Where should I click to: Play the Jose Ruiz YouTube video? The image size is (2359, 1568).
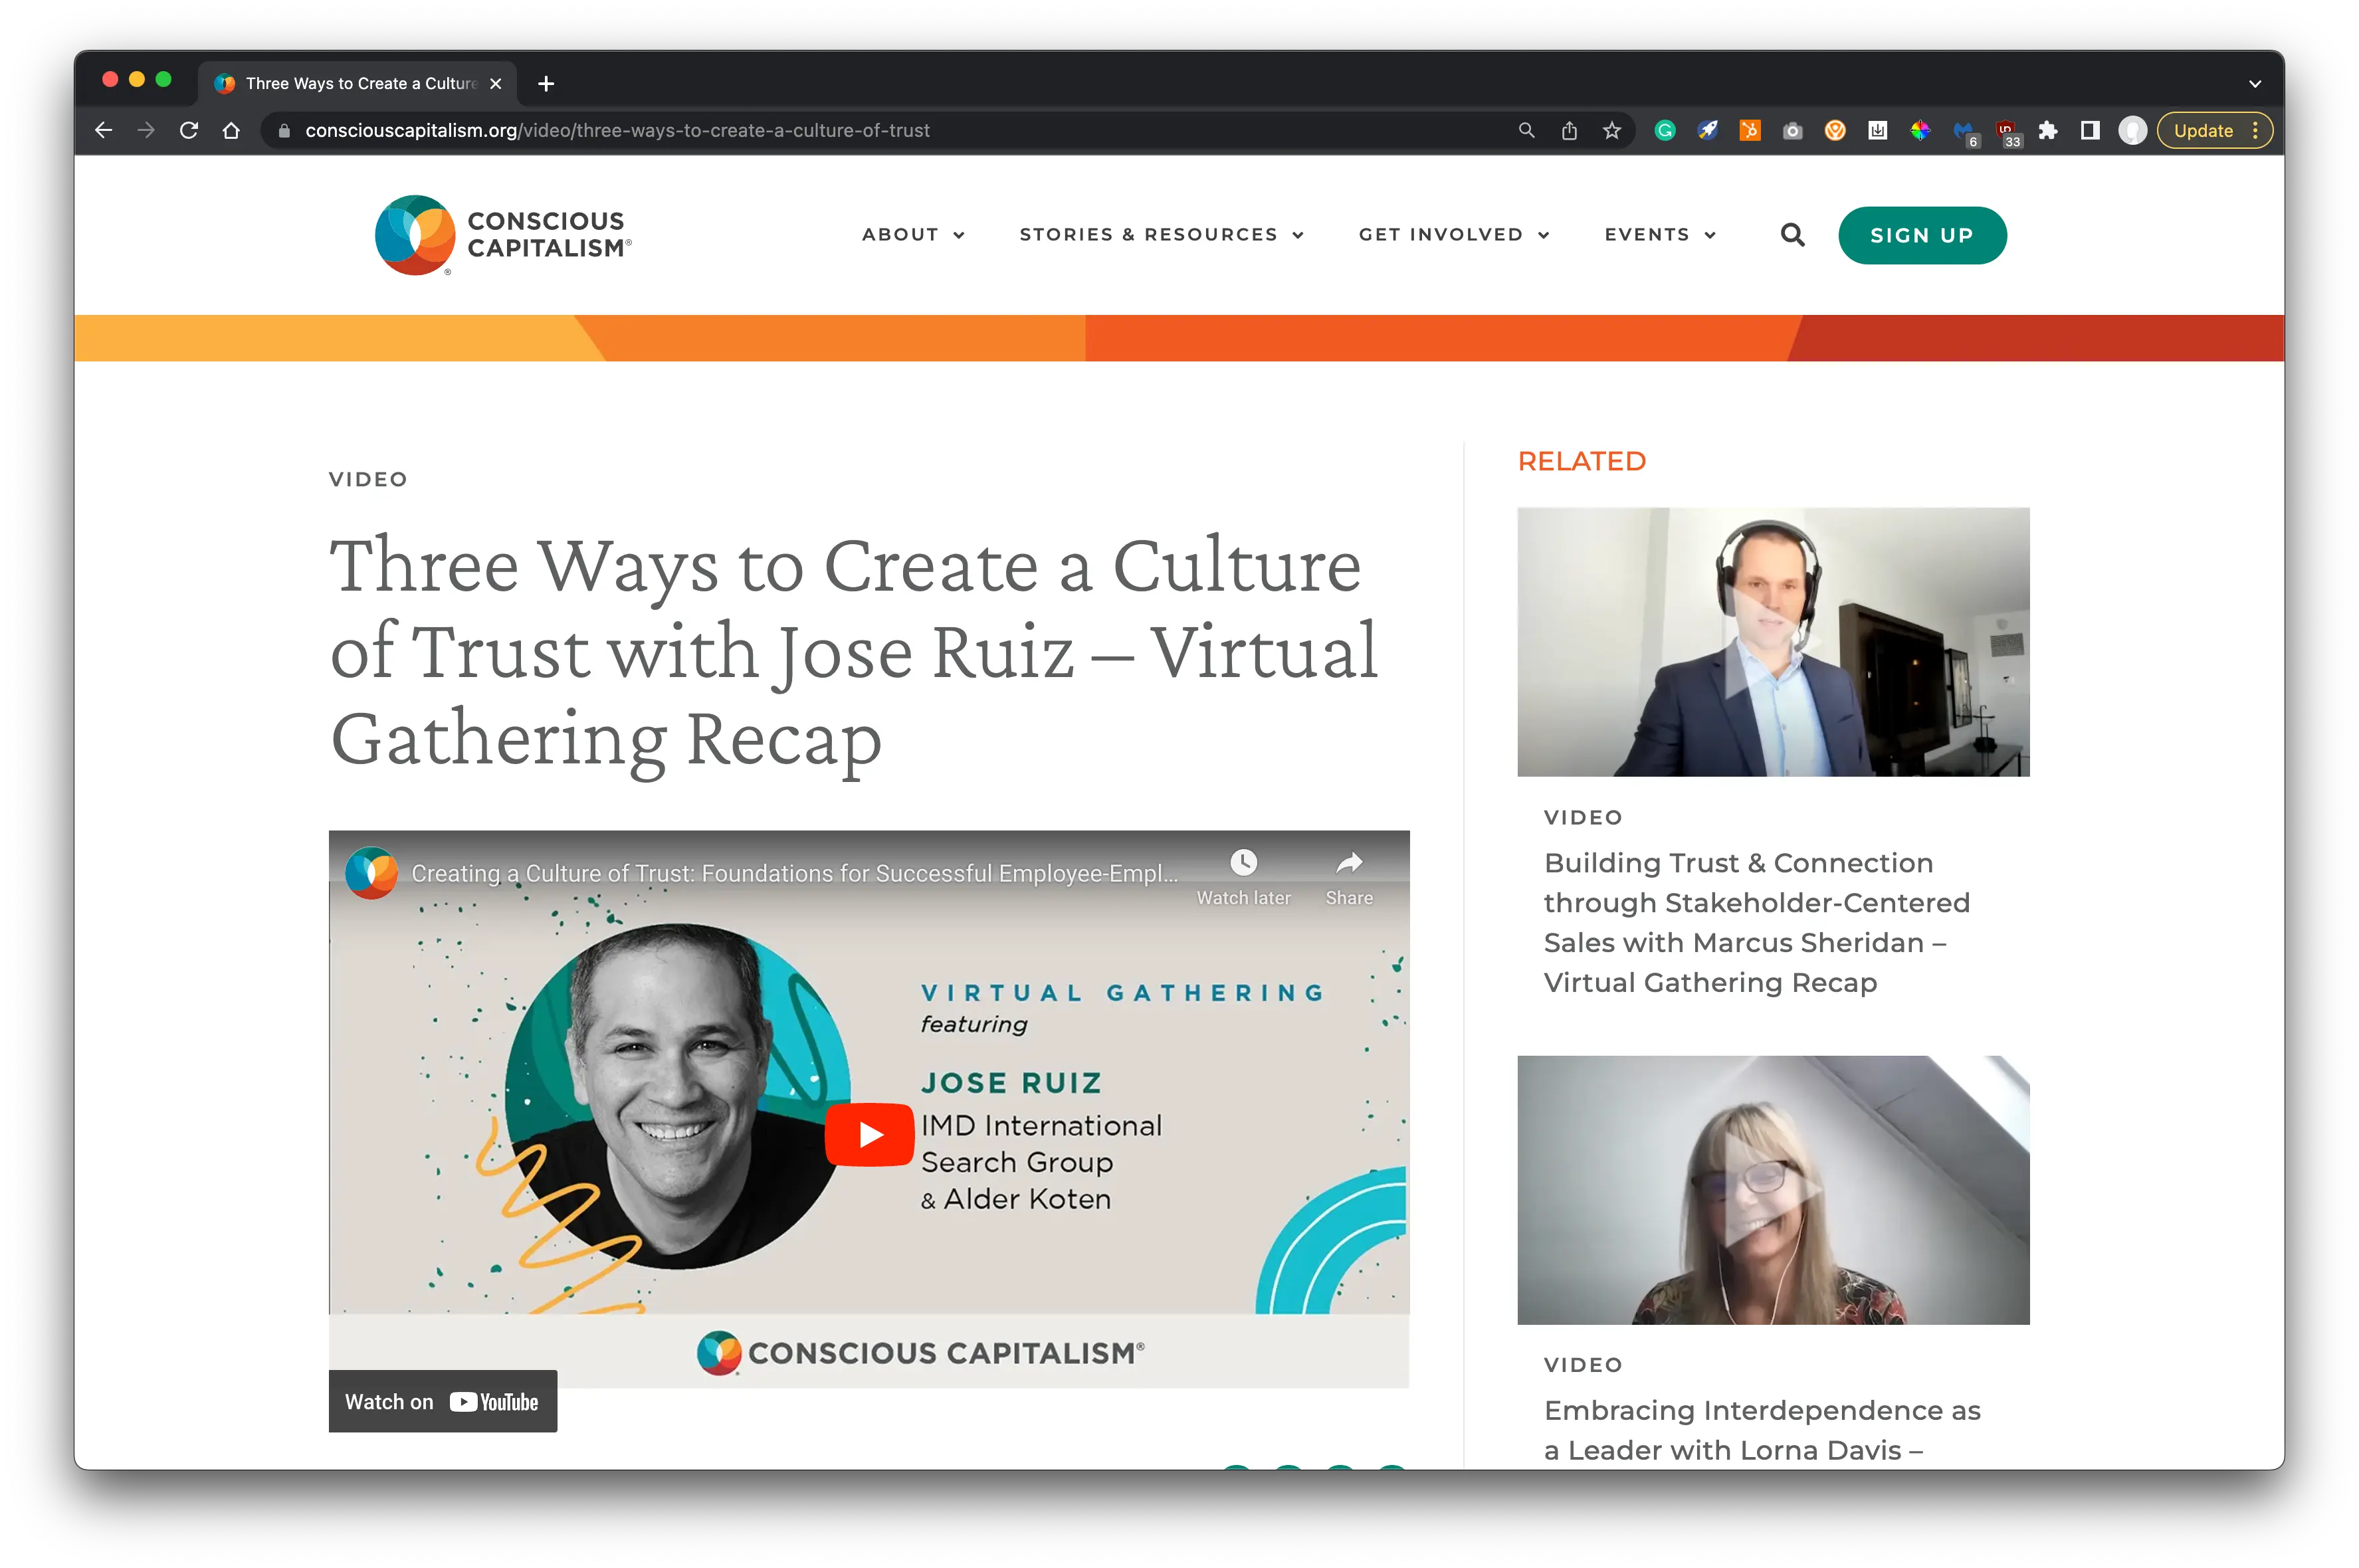[x=869, y=1134]
